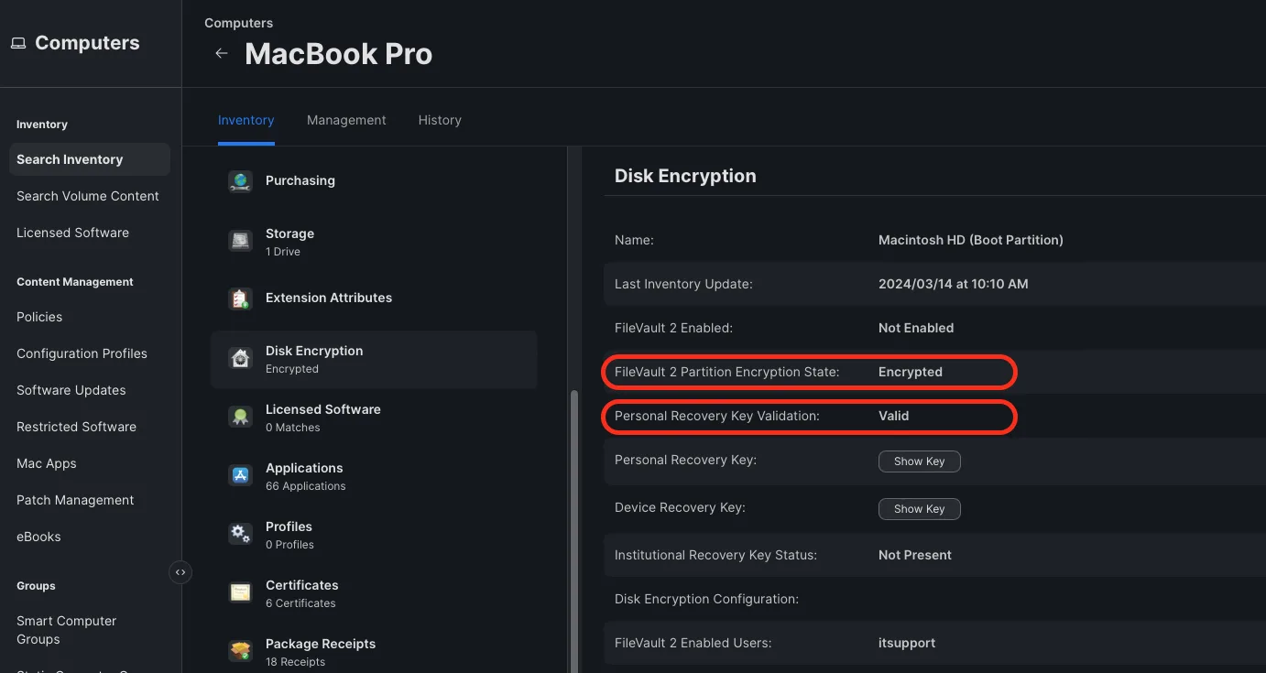
Task: Click the 'Not Present' institutional key status
Action: coord(914,555)
